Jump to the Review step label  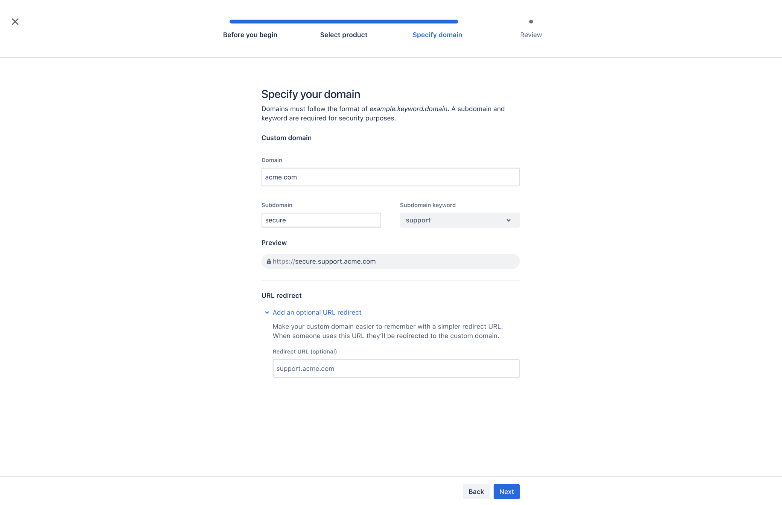531,35
